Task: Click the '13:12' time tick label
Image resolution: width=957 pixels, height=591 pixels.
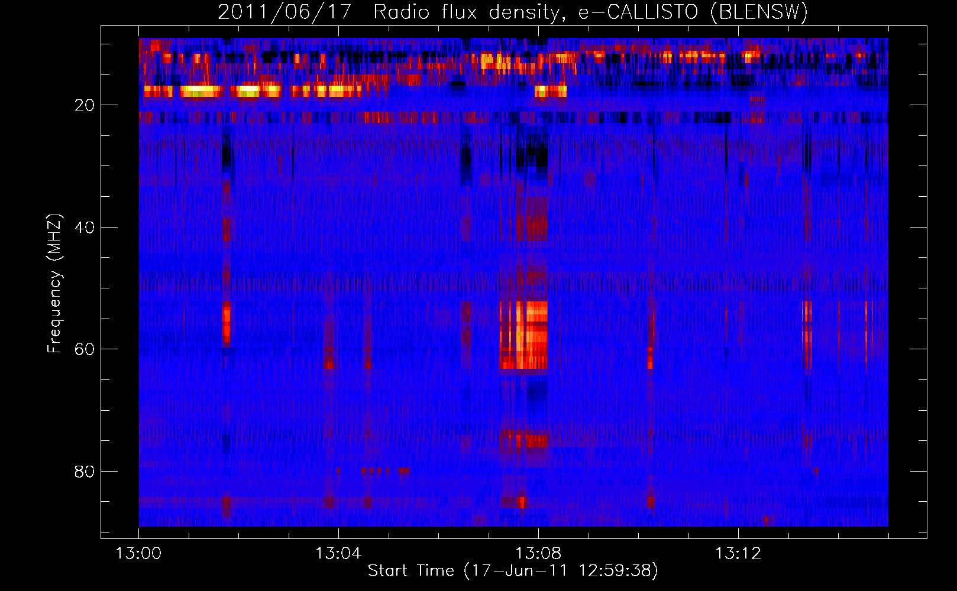Action: [738, 554]
